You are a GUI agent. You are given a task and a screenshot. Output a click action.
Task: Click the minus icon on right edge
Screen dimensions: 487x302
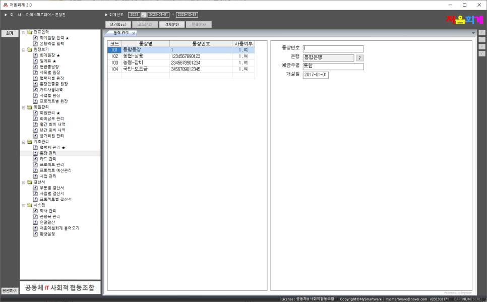point(482,39)
